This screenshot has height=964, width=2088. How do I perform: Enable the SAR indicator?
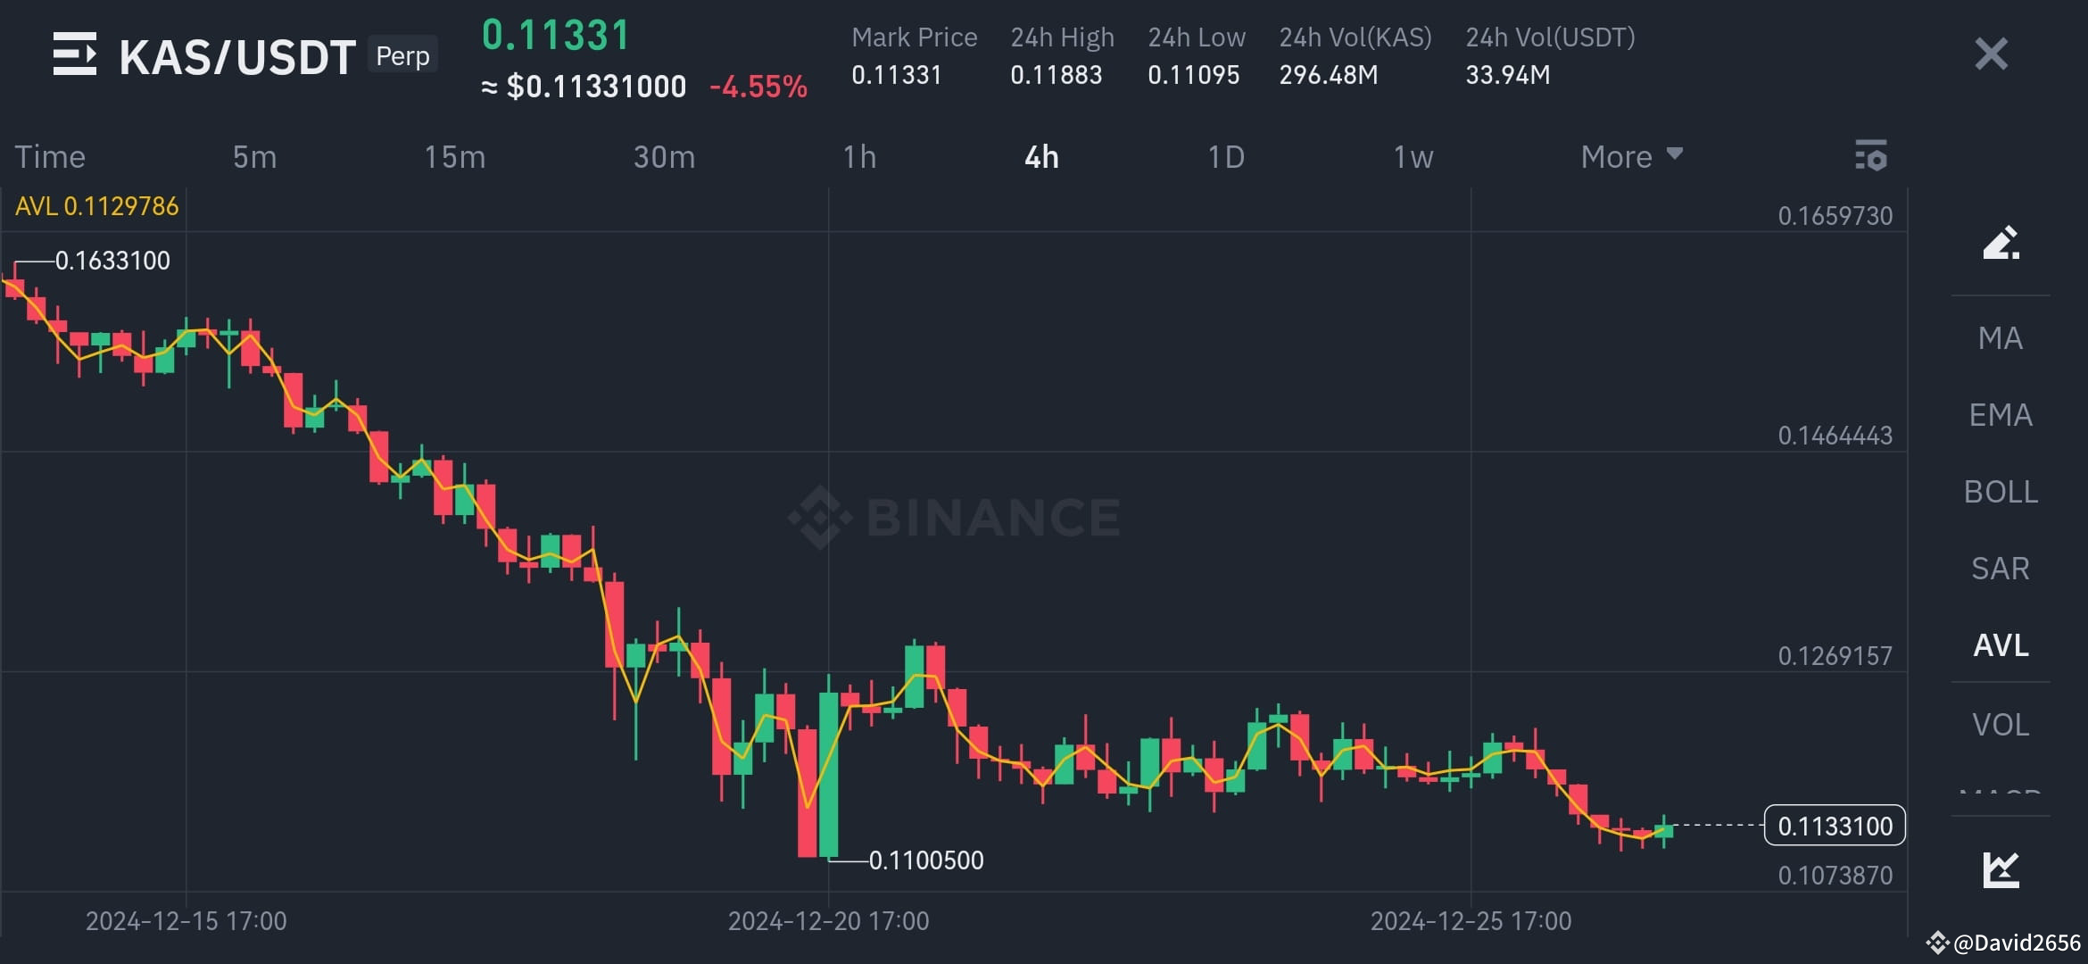[x=2000, y=569]
